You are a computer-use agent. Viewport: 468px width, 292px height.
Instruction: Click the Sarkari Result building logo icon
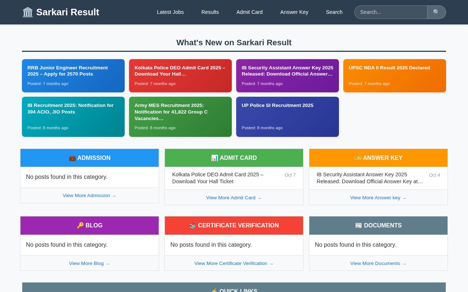[28, 12]
